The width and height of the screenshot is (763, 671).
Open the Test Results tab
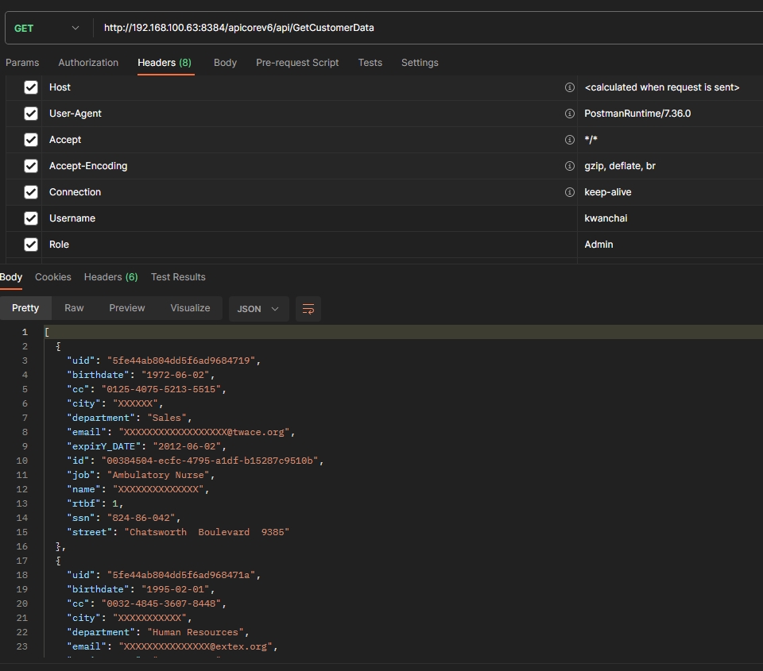[178, 277]
